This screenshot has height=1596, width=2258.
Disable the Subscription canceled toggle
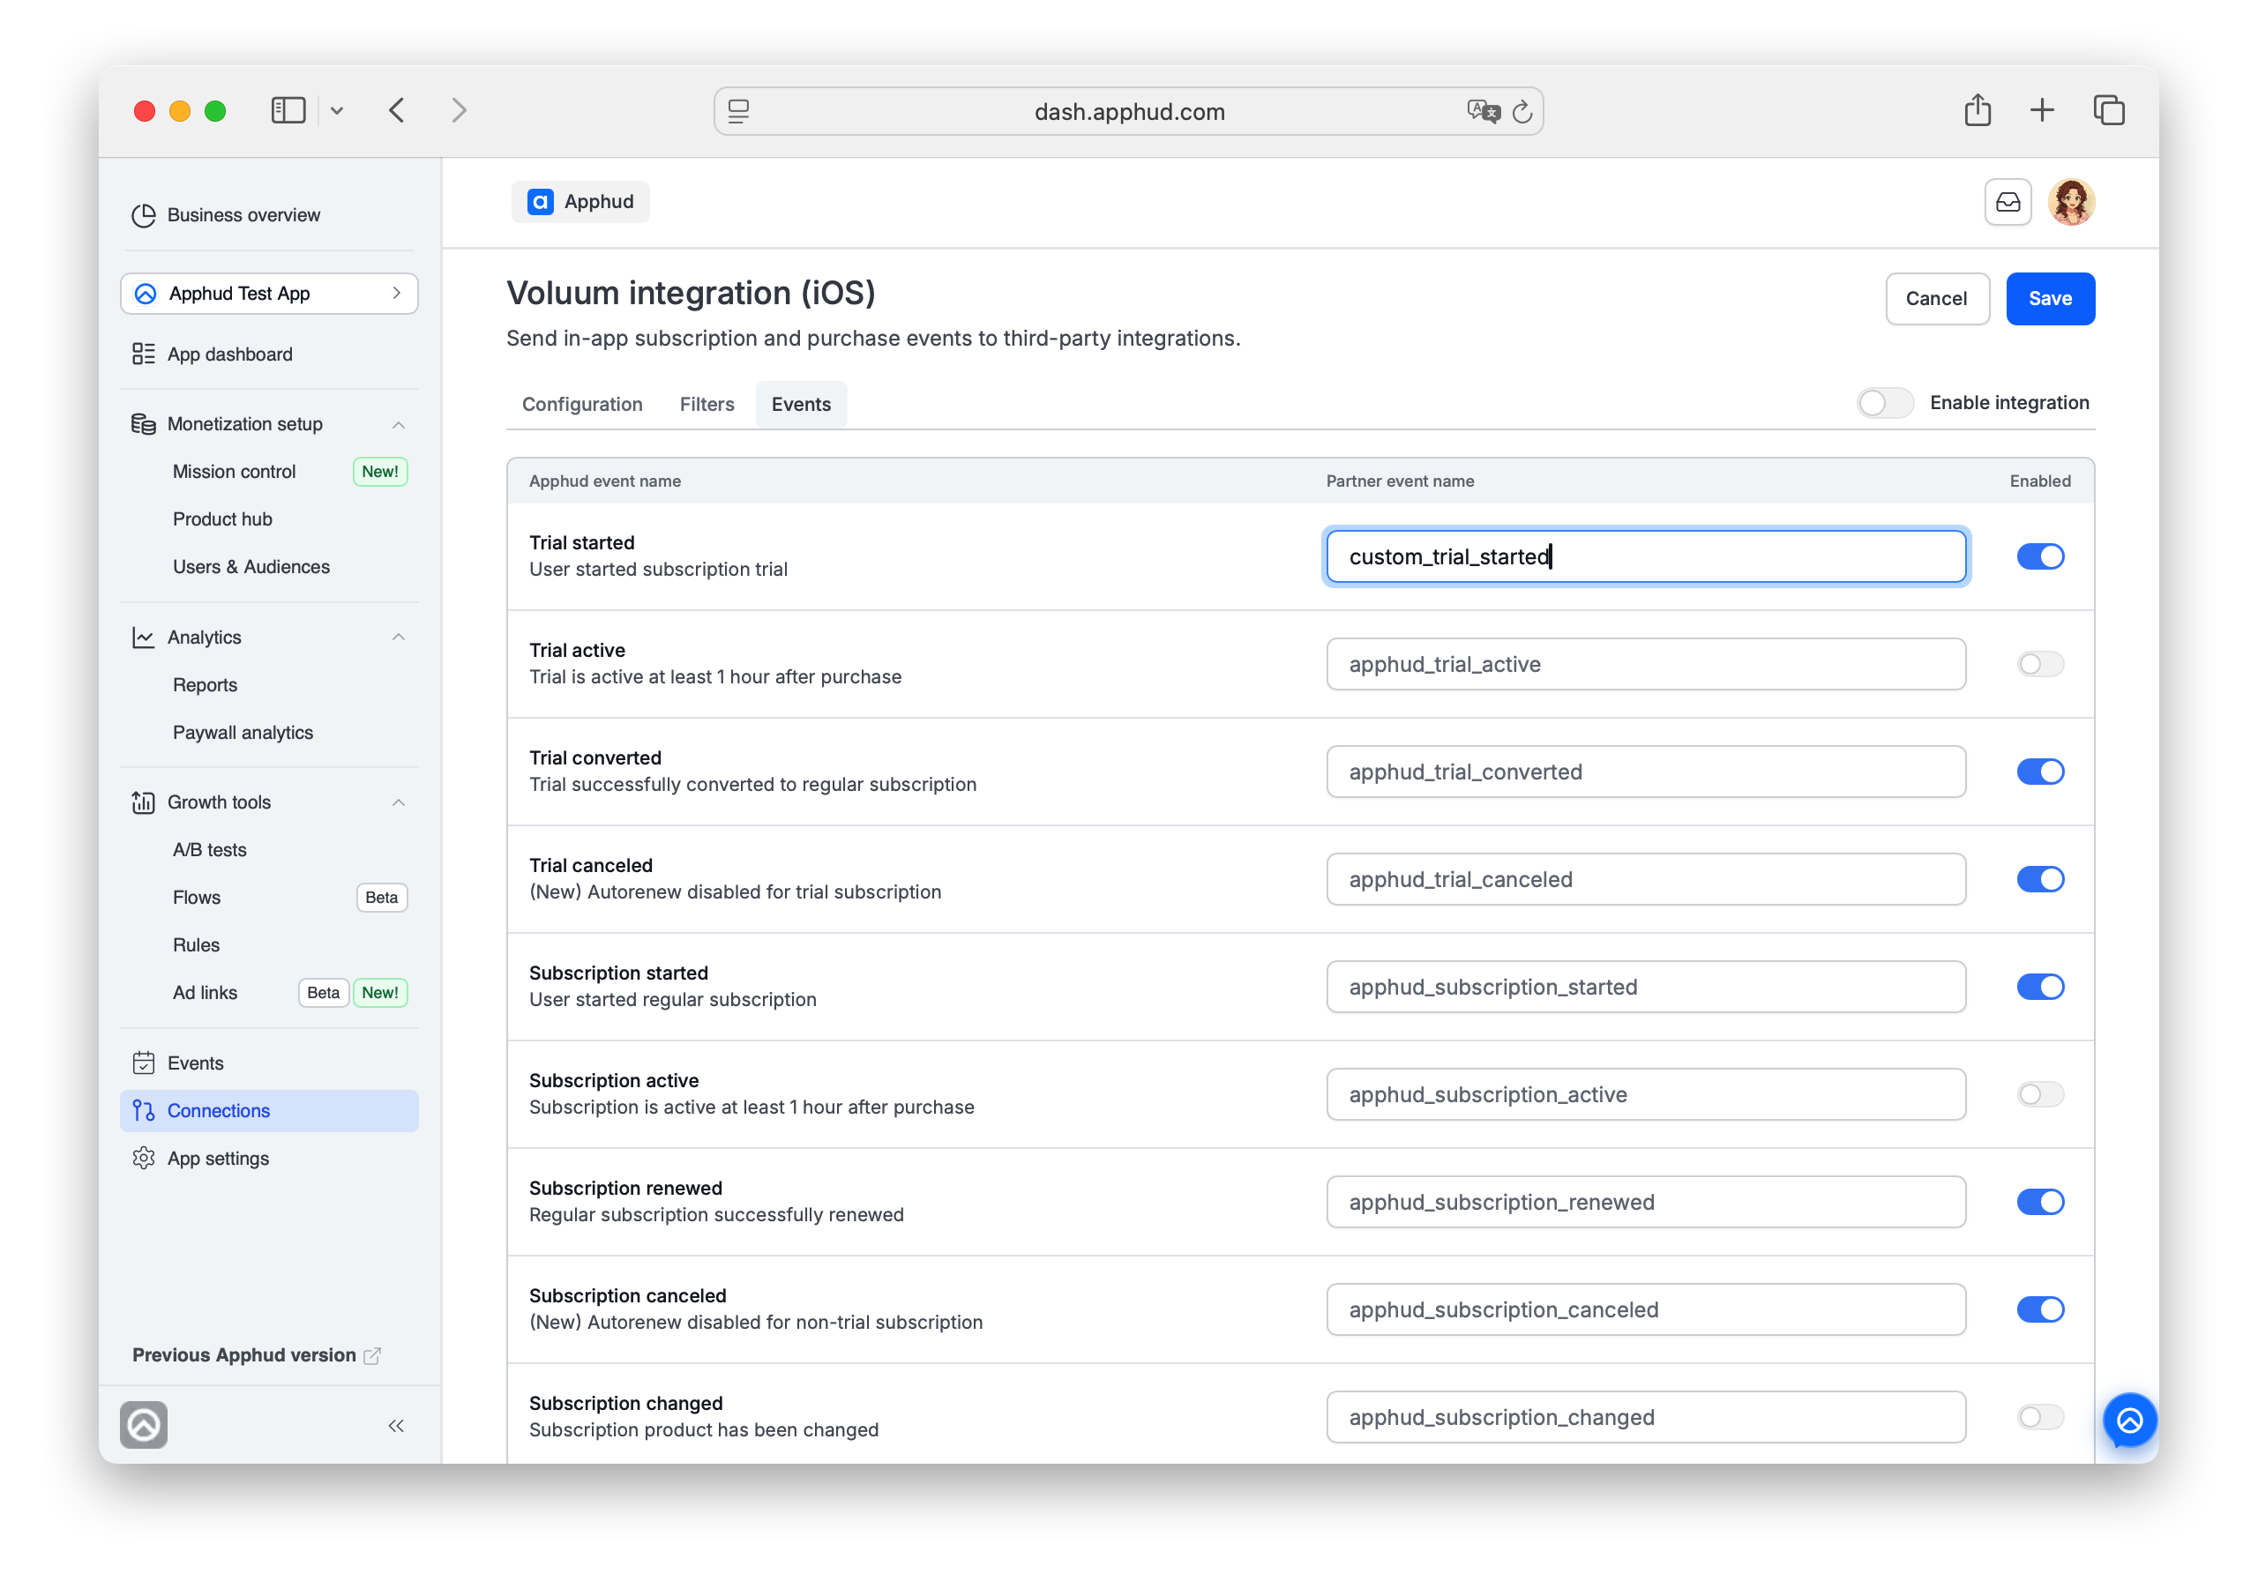2041,1309
